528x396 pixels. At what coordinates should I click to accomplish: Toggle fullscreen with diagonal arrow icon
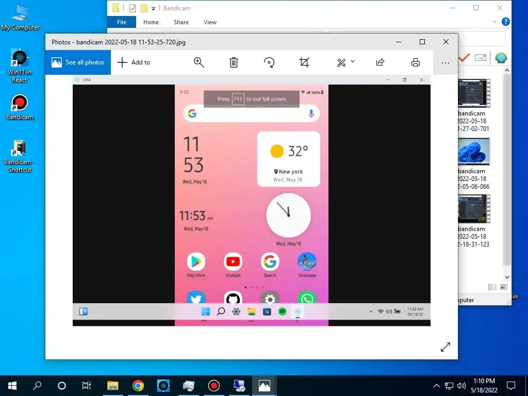[445, 347]
